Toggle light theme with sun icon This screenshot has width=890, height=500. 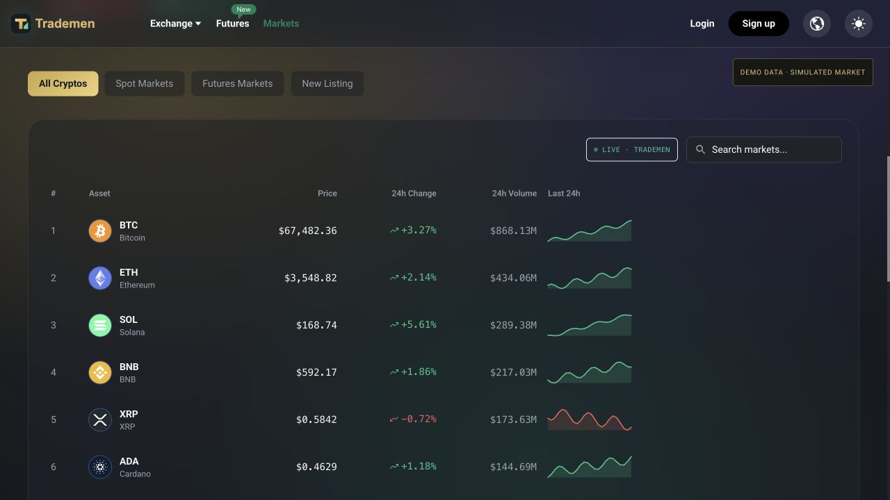859,24
